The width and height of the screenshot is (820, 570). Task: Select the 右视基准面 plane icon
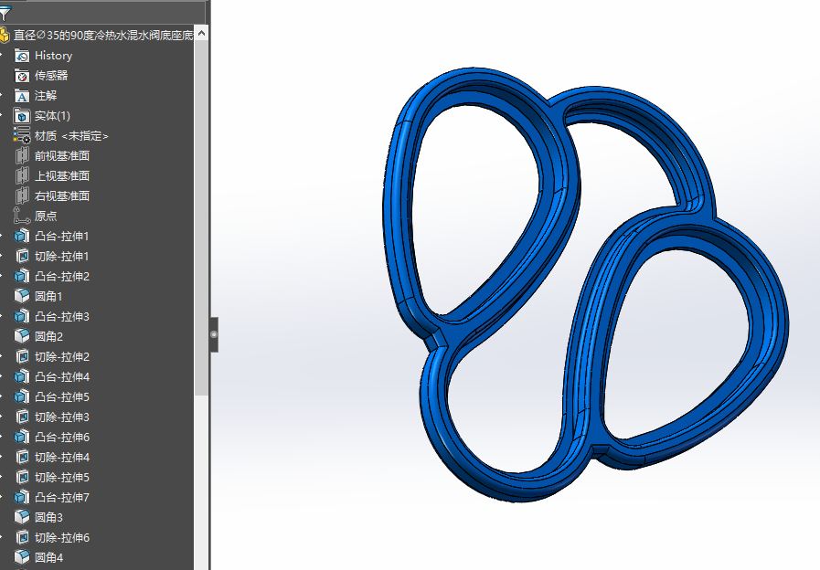(x=21, y=195)
